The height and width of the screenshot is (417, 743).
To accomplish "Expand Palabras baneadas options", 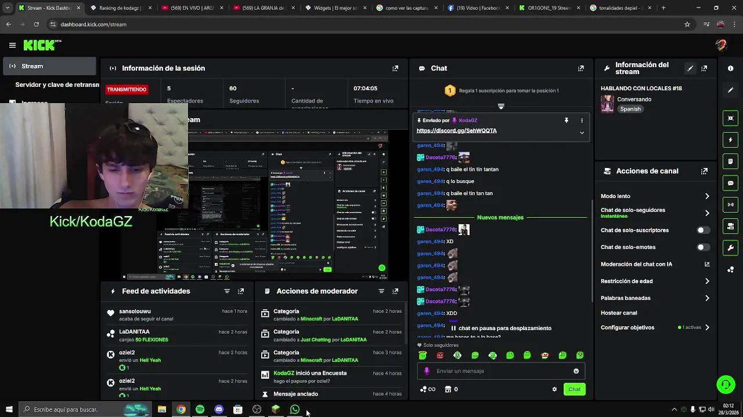I will [x=707, y=298].
